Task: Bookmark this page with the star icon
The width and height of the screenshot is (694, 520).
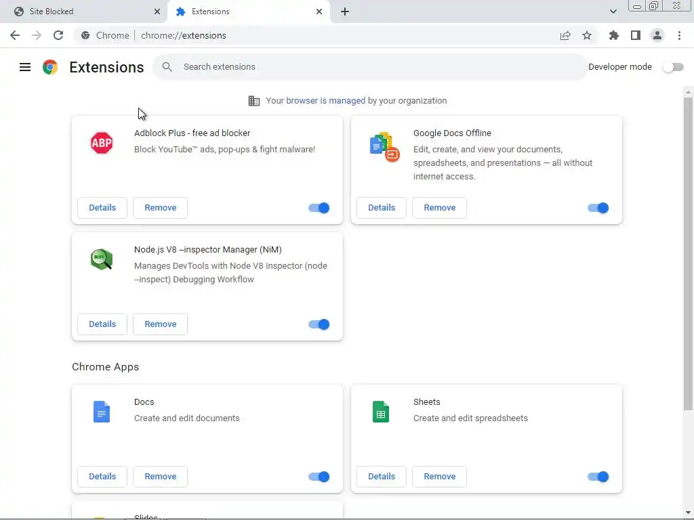Action: [x=587, y=35]
